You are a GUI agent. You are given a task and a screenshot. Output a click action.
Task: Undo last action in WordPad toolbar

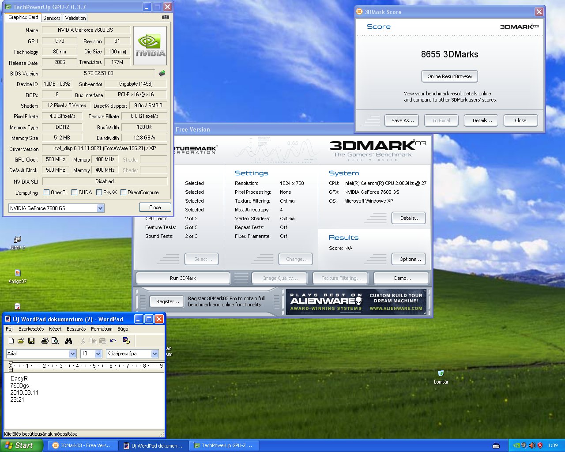tap(113, 341)
